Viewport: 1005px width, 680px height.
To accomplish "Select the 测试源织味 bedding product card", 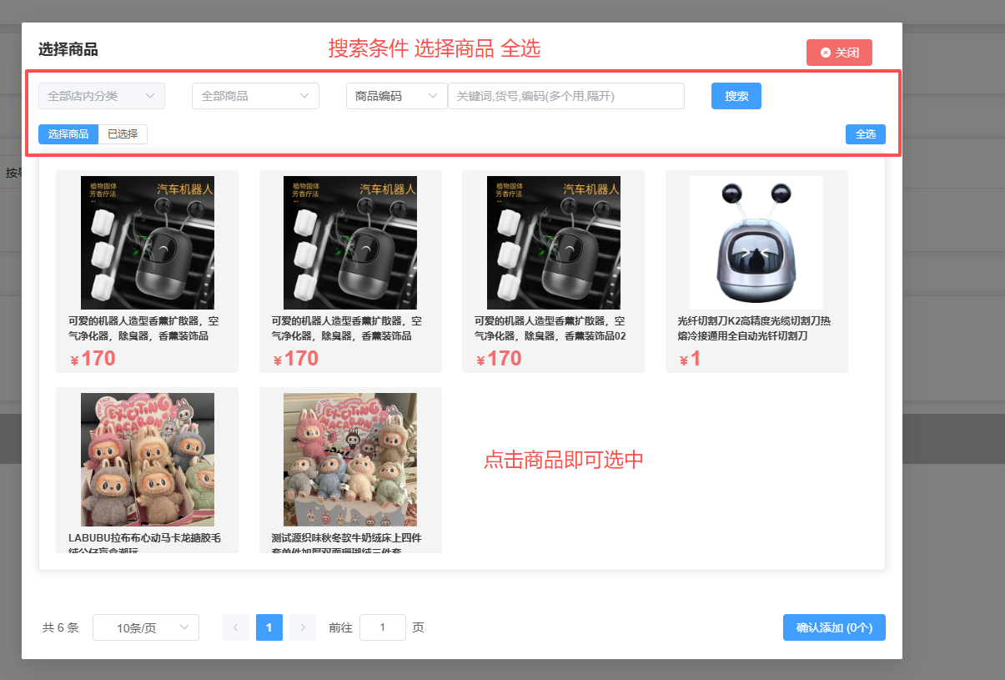I will tap(350, 460).
